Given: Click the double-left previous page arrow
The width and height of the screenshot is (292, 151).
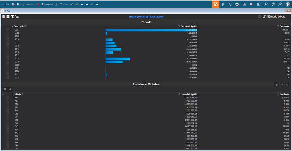Looking at the screenshot, I should pyautogui.click(x=77, y=4).
